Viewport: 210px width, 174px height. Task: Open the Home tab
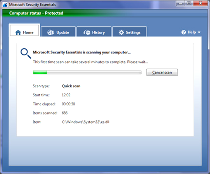24,30
